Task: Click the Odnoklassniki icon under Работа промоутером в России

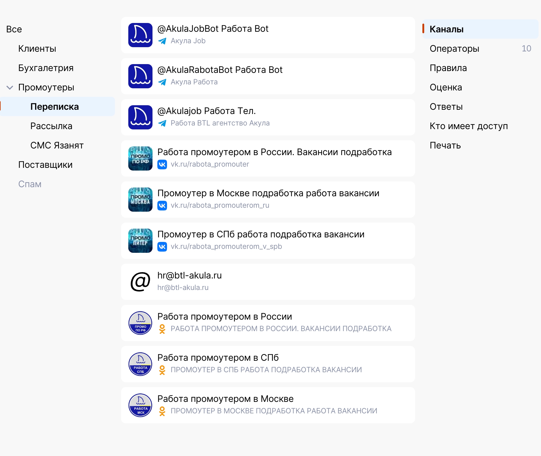Action: (162, 329)
